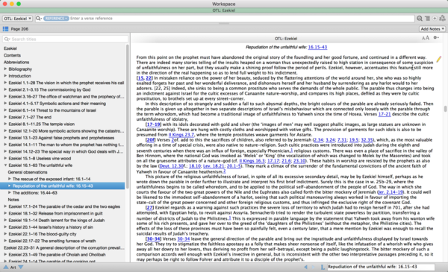
Task: Open the gear display settings menu
Action: click(x=436, y=38)
